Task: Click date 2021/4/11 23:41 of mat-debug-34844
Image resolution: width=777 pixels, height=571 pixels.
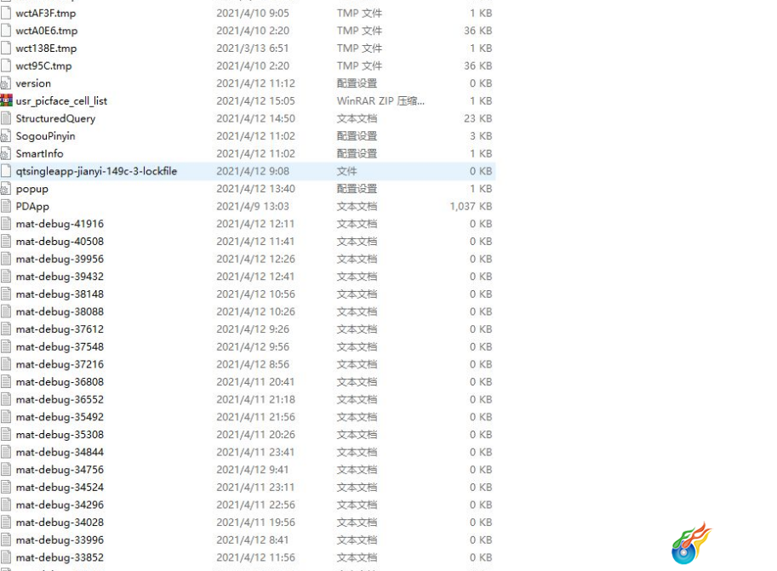Action: 255,453
